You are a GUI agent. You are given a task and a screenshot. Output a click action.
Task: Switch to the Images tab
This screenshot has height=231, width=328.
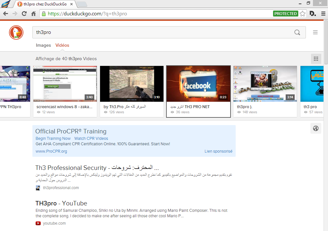point(43,45)
